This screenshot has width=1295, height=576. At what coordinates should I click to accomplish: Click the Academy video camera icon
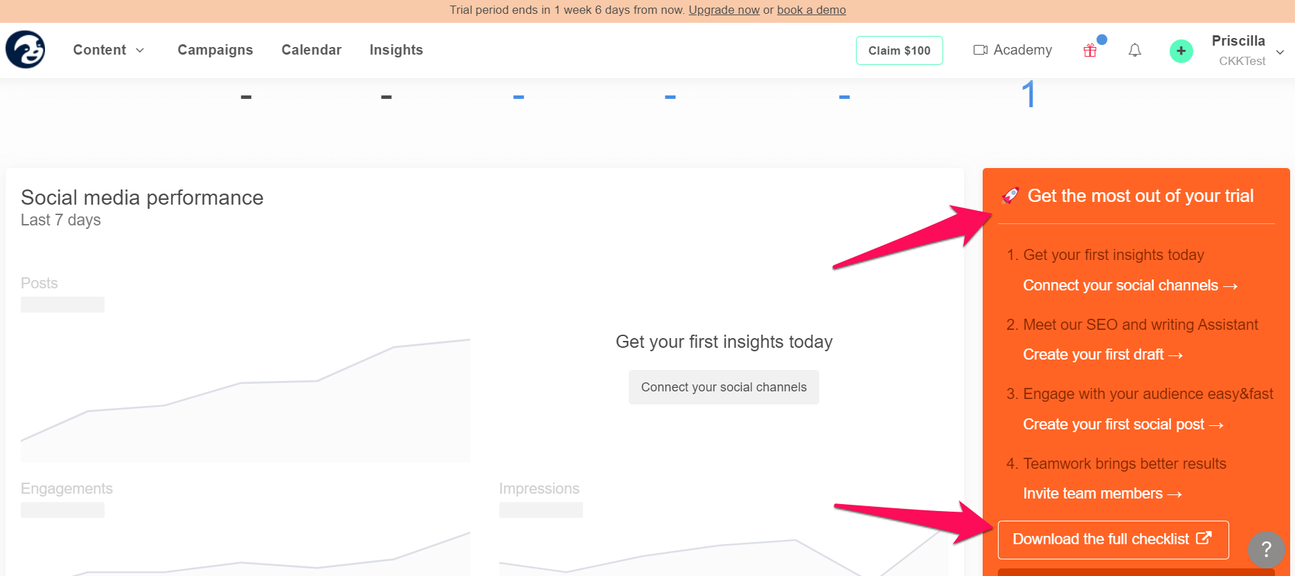(x=980, y=50)
